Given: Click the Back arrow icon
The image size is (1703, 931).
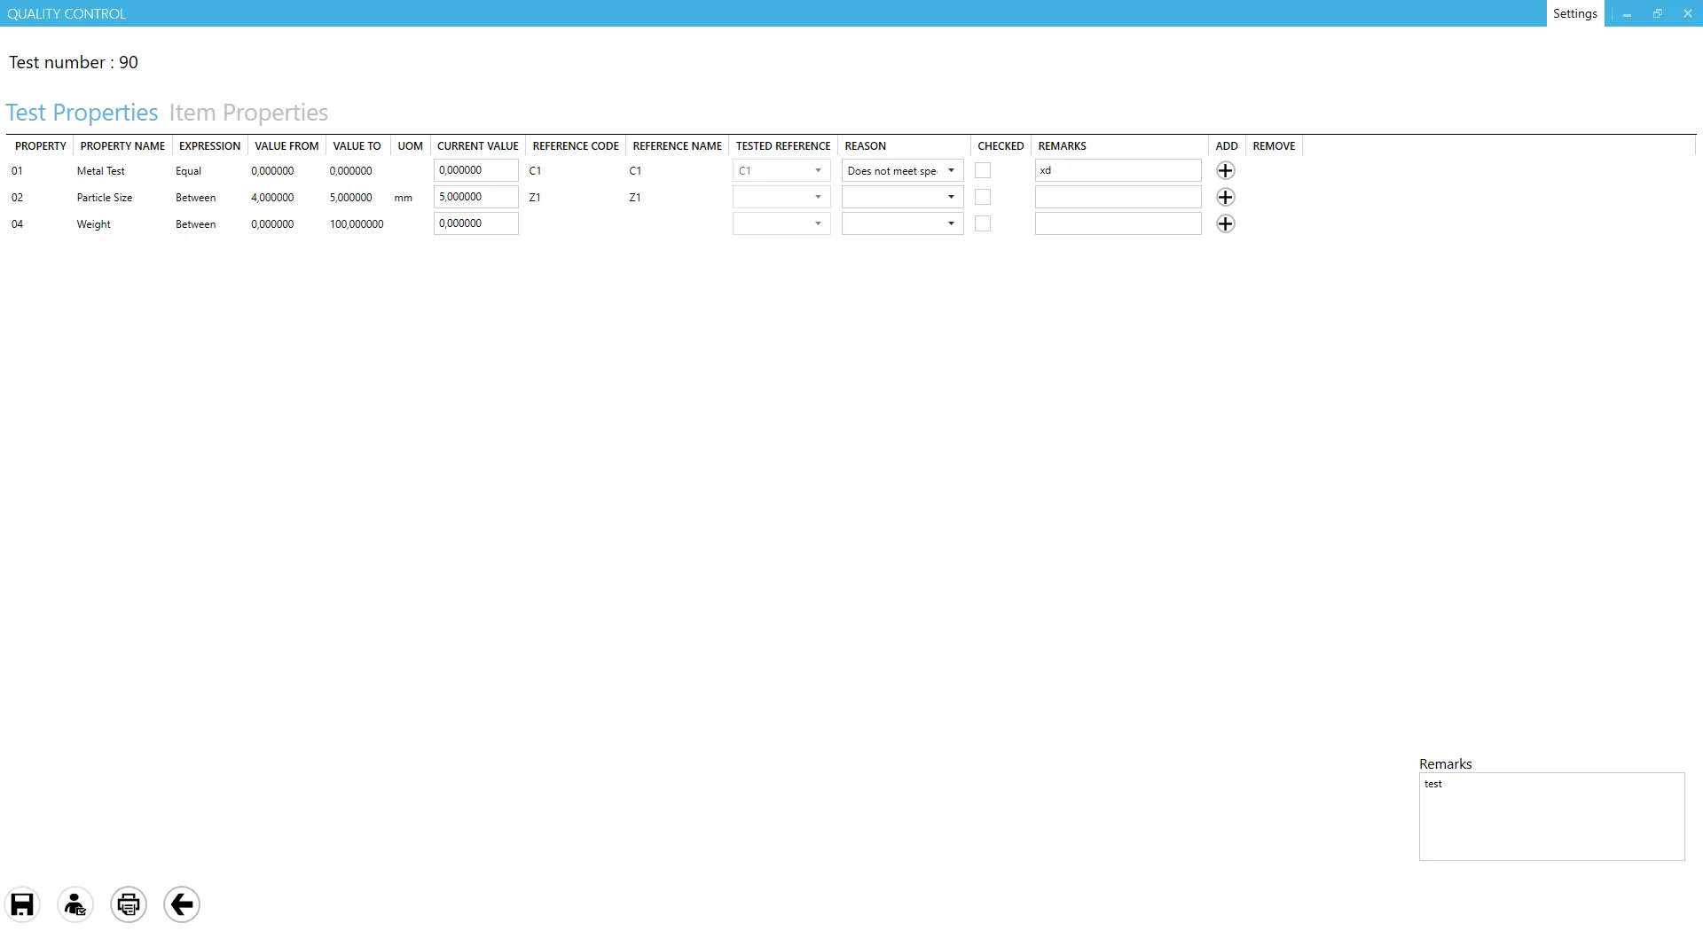Looking at the screenshot, I should [182, 904].
